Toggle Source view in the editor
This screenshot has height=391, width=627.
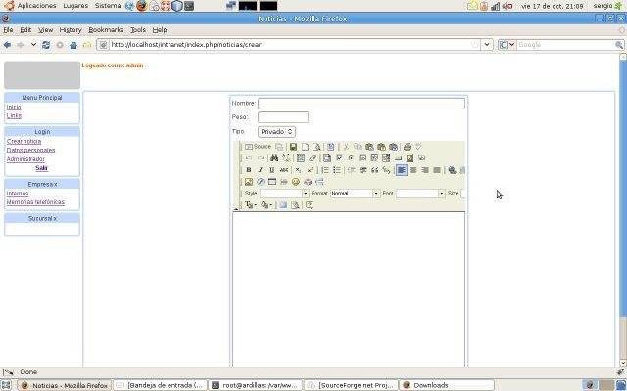pyautogui.click(x=258, y=147)
